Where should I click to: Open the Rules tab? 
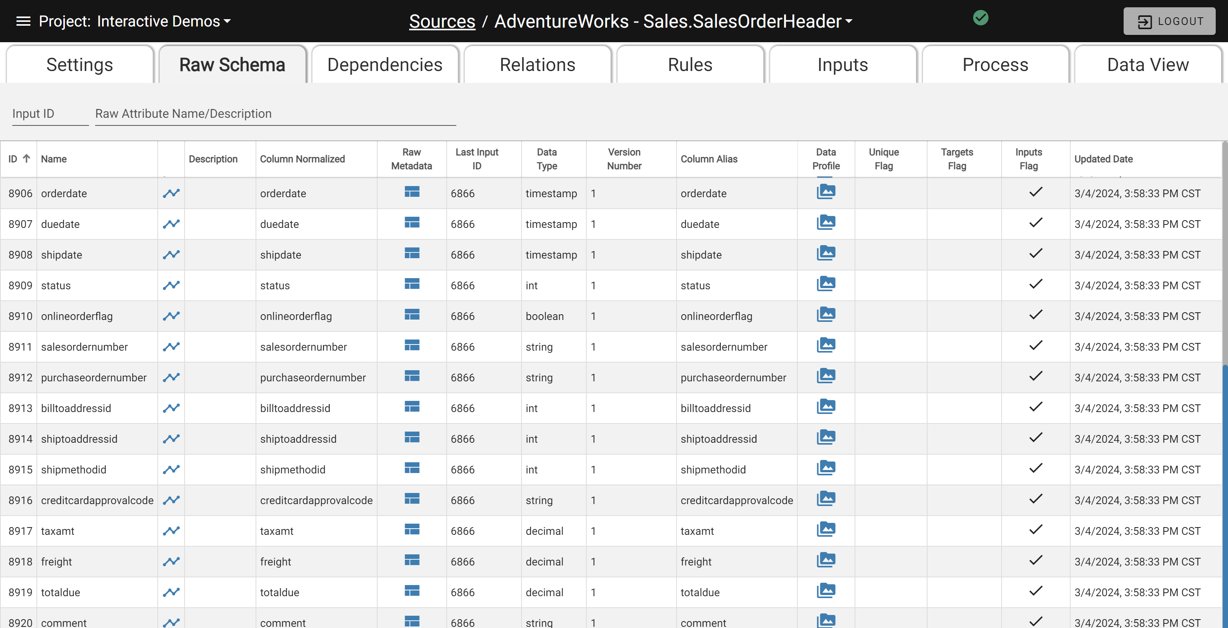(x=690, y=64)
